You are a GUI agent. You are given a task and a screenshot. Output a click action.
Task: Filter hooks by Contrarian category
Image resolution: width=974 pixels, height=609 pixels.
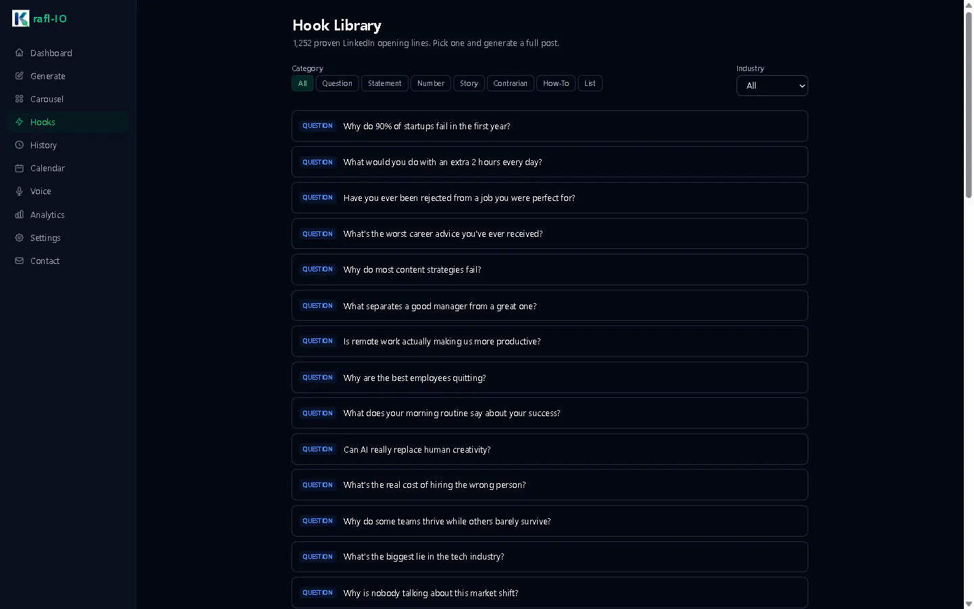coord(510,83)
